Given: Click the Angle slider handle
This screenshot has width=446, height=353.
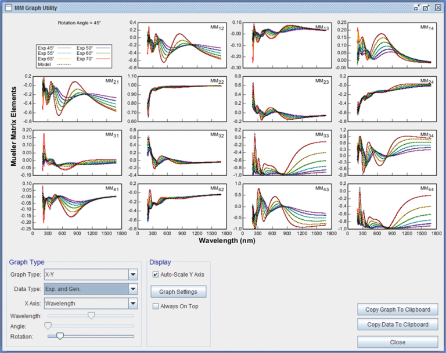Looking at the screenshot, I should (x=48, y=326).
